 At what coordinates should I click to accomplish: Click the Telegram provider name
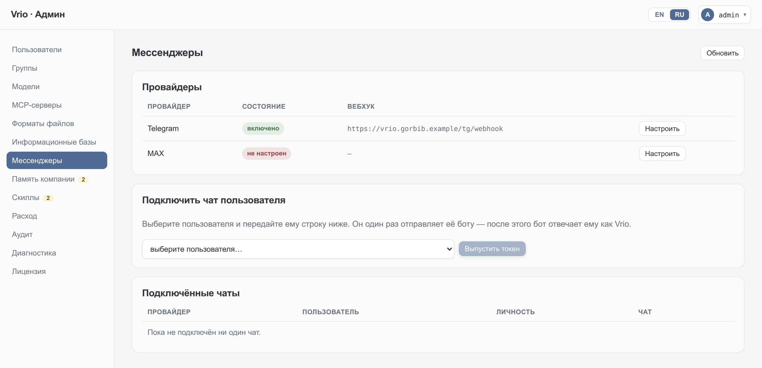[x=163, y=129]
